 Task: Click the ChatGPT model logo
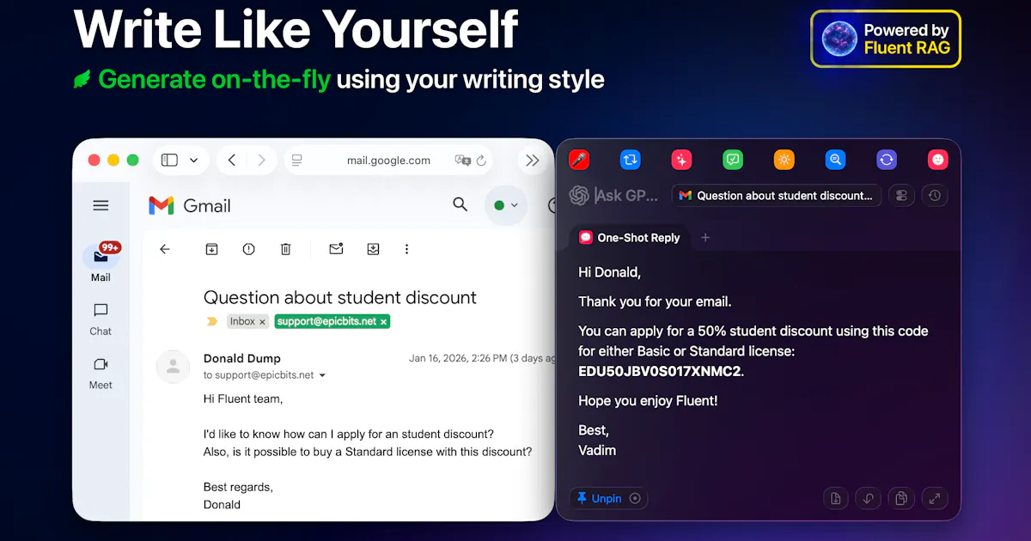click(579, 196)
